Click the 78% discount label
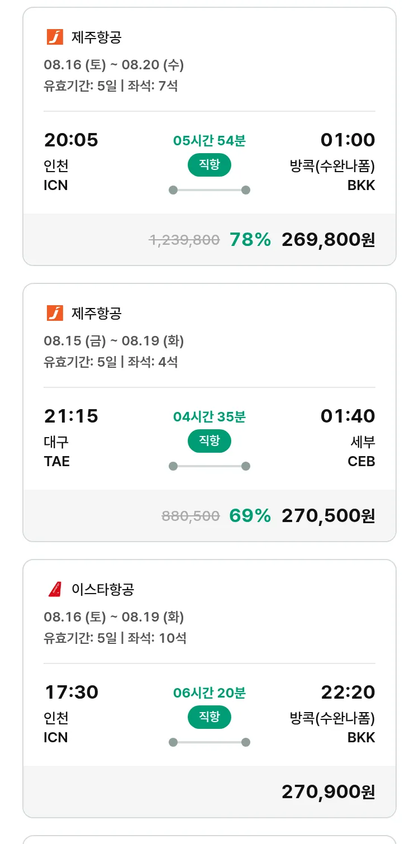 click(250, 240)
